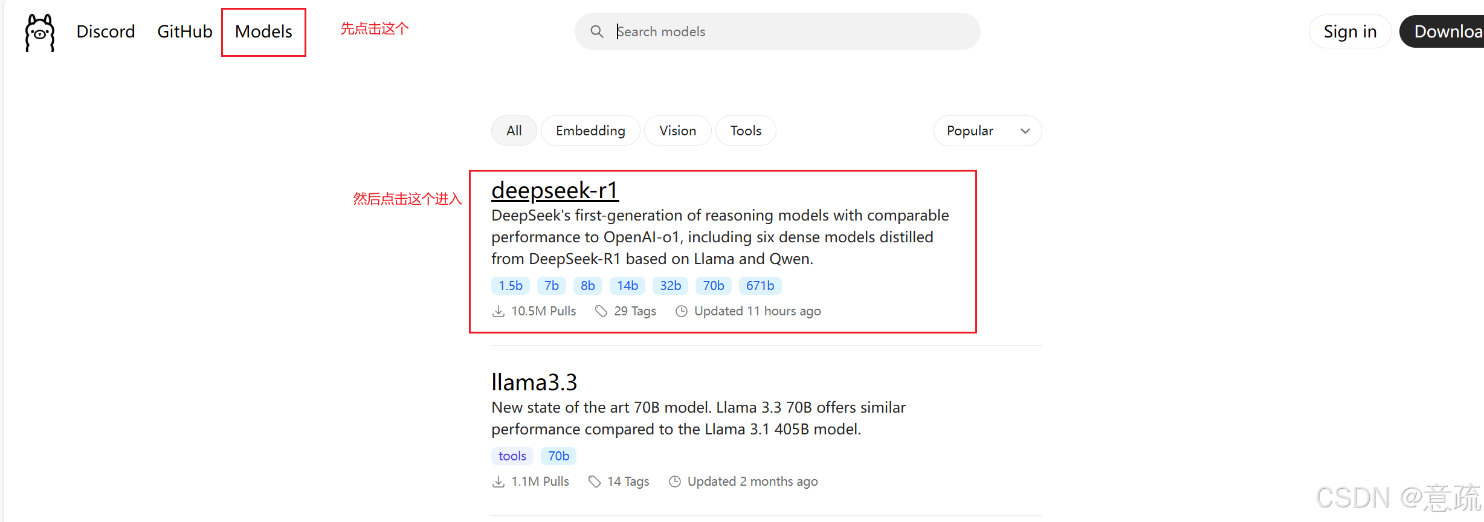1484x522 pixels.
Task: Open the GitHub nav link
Action: point(185,31)
